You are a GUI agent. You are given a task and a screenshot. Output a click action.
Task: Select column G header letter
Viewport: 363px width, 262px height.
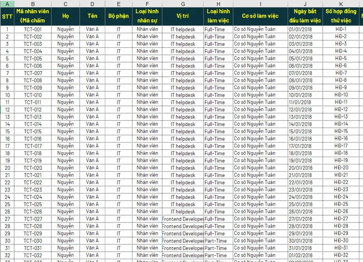coord(182,4)
